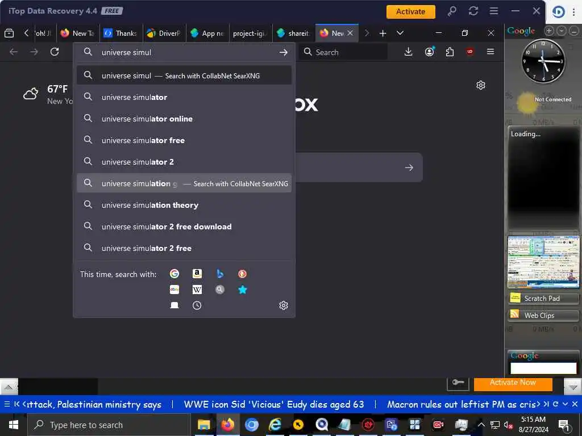Switch to the project-igi tab
This screenshot has width=582, height=436.
coord(250,33)
